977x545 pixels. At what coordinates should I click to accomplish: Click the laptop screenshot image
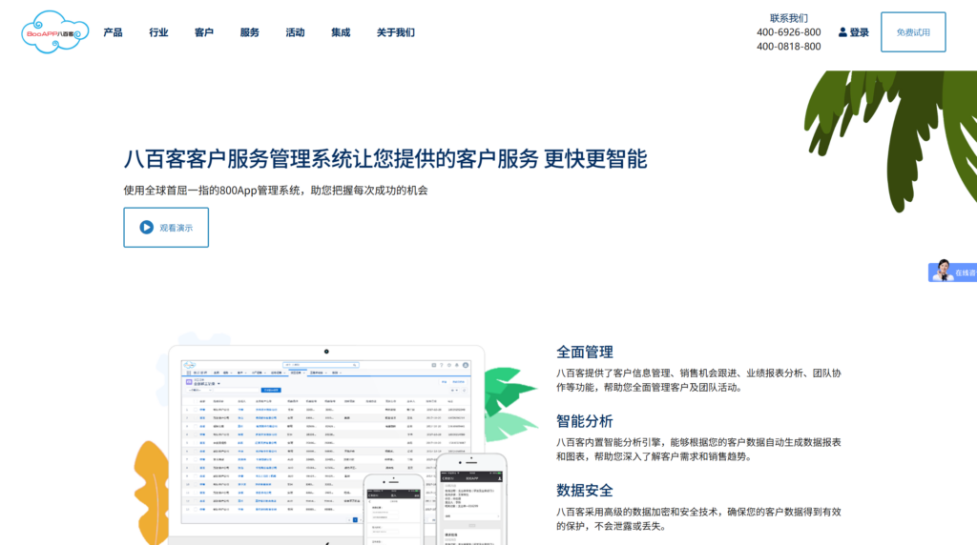point(326,444)
